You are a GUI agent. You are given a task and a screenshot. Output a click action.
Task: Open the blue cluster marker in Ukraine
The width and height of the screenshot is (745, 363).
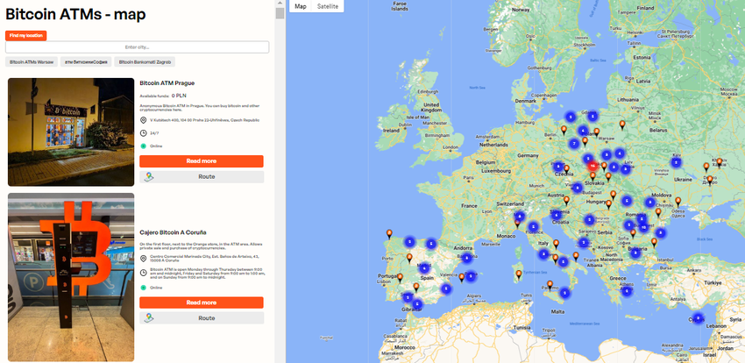675,161
